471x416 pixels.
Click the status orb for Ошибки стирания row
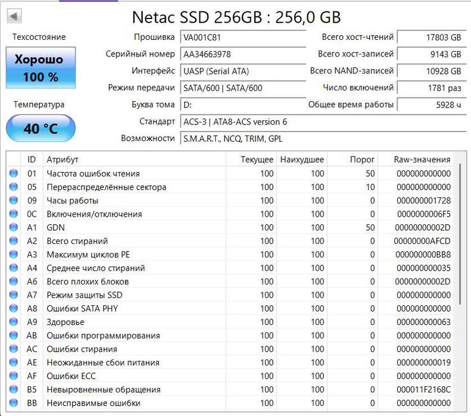click(14, 349)
